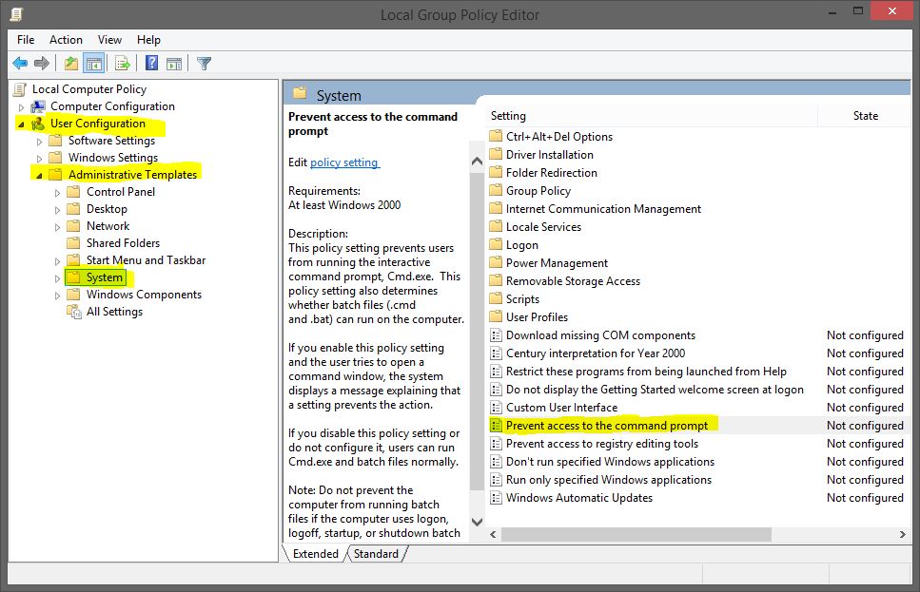Click the All Settings icon in tree
Screen dimensions: 920x592
74,312
